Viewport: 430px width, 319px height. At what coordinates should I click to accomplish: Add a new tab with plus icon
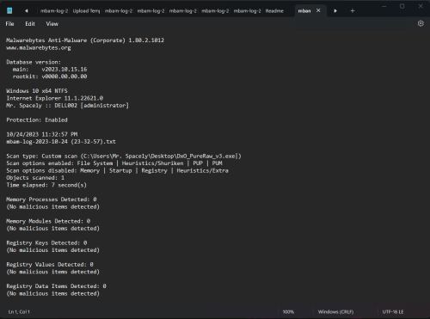353,11
